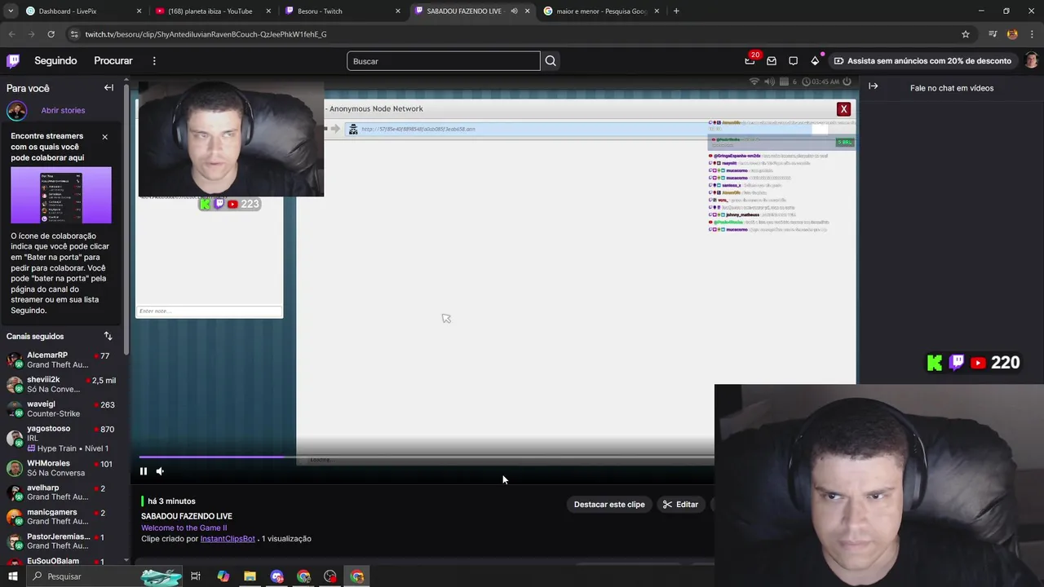
Task: Open the whispers chat bubble icon
Action: (793, 60)
